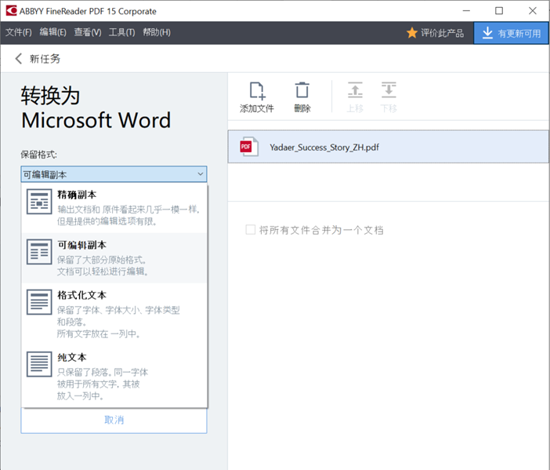Image resolution: width=550 pixels, height=470 pixels.
Task: Select 精确副本 option in dropdown list
Action: [x=114, y=208]
